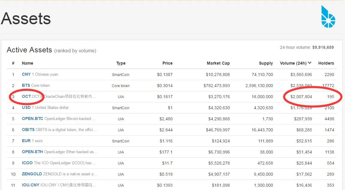Sort table by Holders column header
The image size is (345, 190).
point(326,63)
